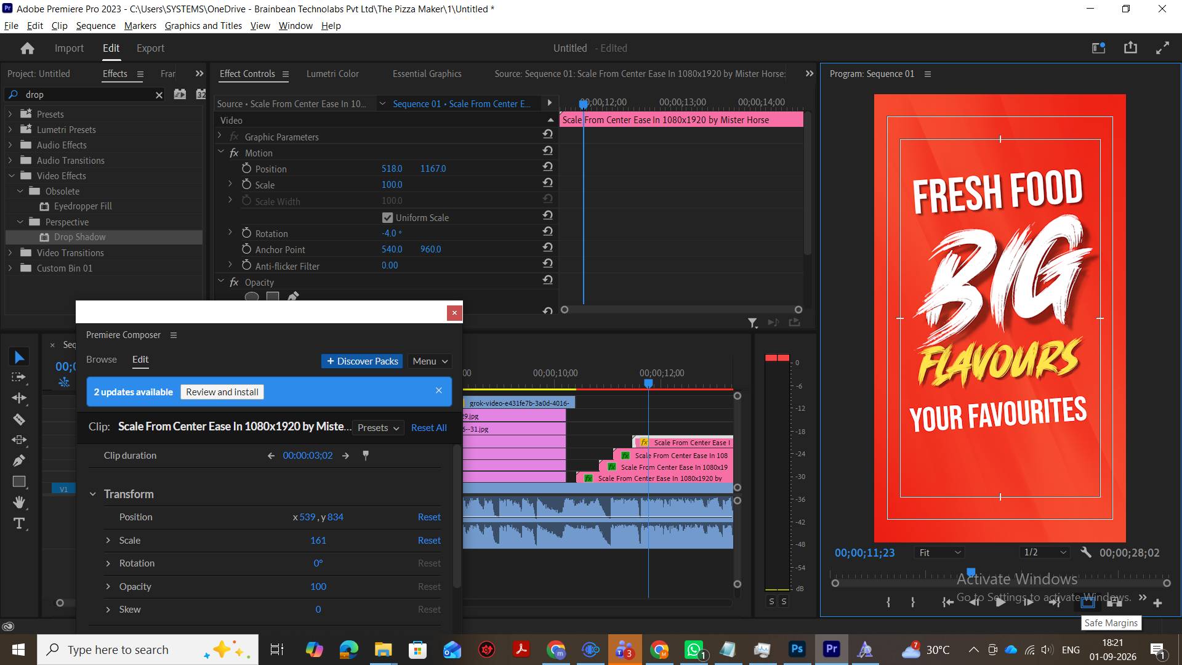The image size is (1182, 665).
Task: Select the Hand tool
Action: coord(19,502)
